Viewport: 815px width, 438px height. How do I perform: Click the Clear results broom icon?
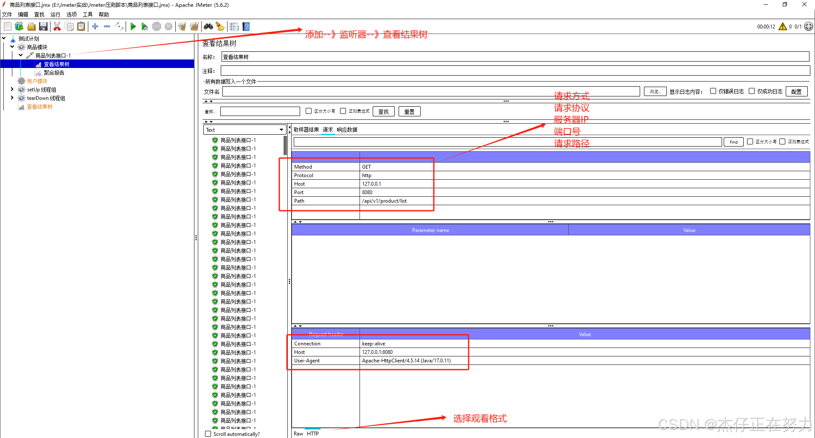pyautogui.click(x=182, y=27)
